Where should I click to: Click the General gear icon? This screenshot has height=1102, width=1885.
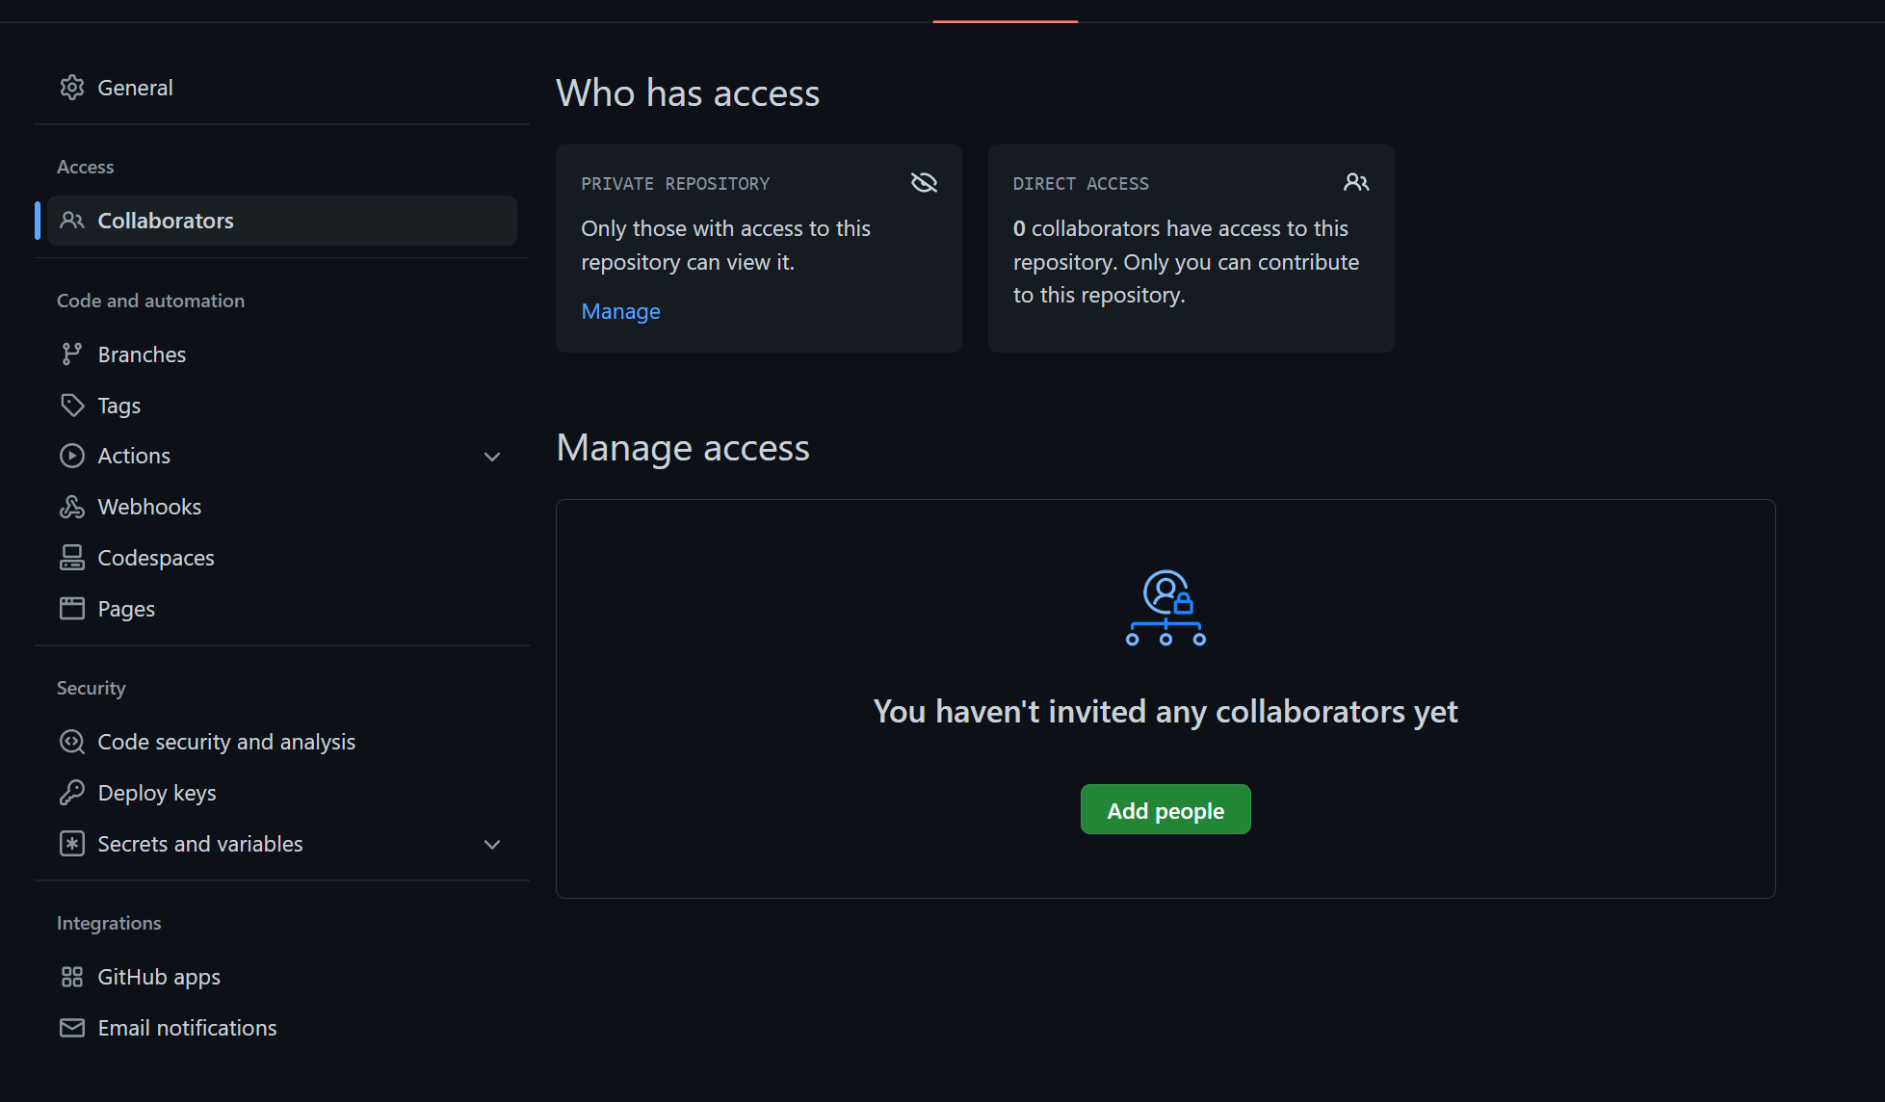click(x=72, y=88)
